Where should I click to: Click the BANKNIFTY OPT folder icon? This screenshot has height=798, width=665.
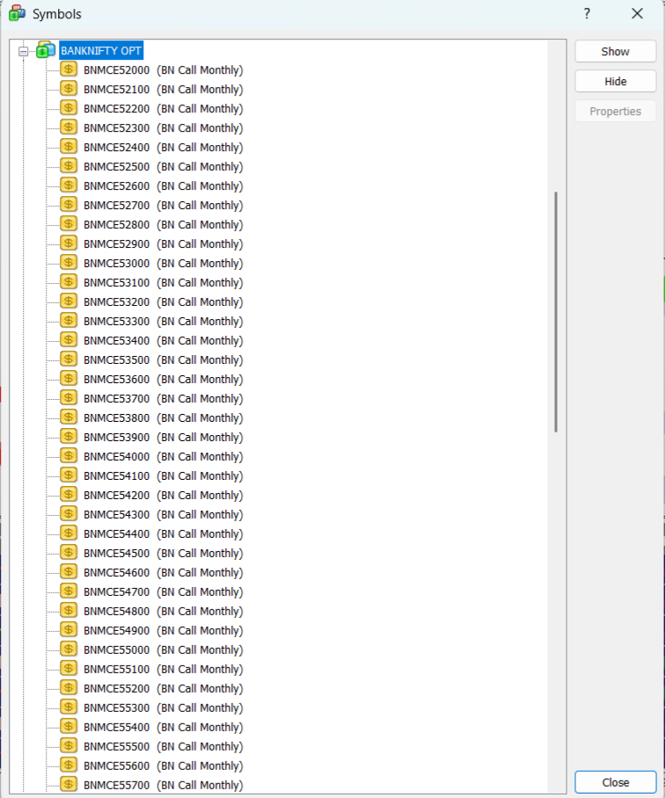pyautogui.click(x=46, y=51)
